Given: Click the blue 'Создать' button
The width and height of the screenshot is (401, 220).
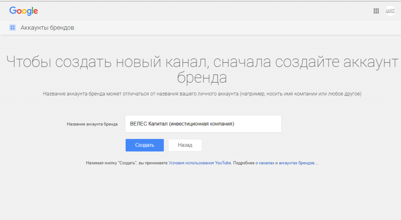Looking at the screenshot, I should point(145,145).
